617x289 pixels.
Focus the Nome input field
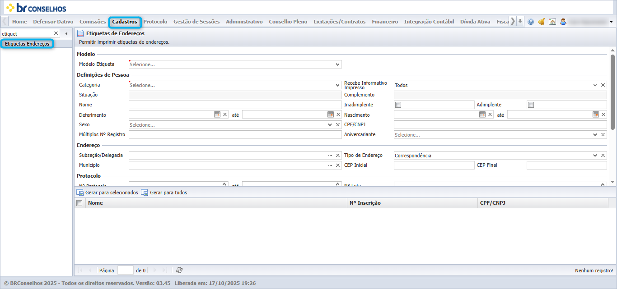point(235,105)
